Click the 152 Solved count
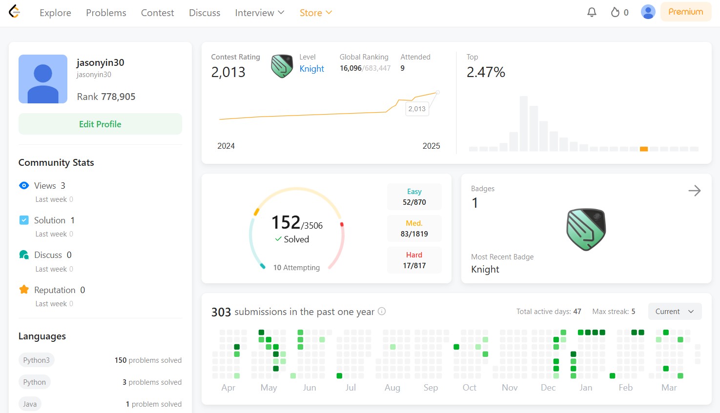Image resolution: width=720 pixels, height=413 pixels. [297, 223]
